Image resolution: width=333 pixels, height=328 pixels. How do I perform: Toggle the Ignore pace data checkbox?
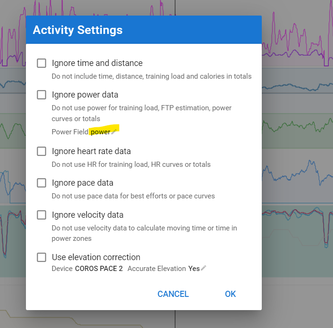click(x=42, y=183)
